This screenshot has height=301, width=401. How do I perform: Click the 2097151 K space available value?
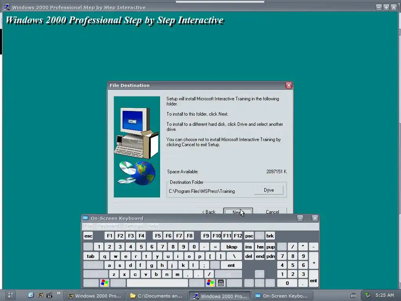pos(276,172)
